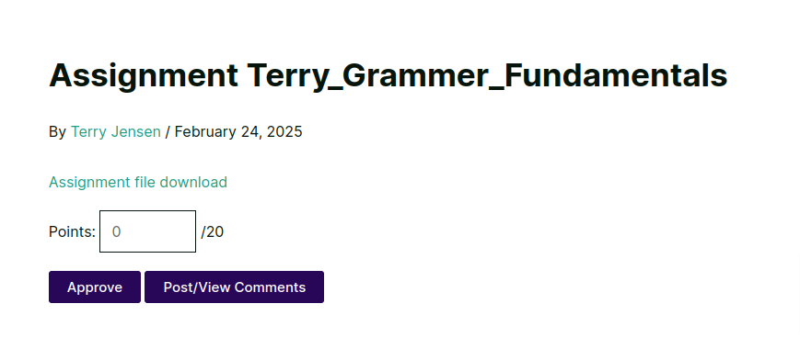
Task: Select 'Assignment file download' green link
Action: [x=138, y=182]
